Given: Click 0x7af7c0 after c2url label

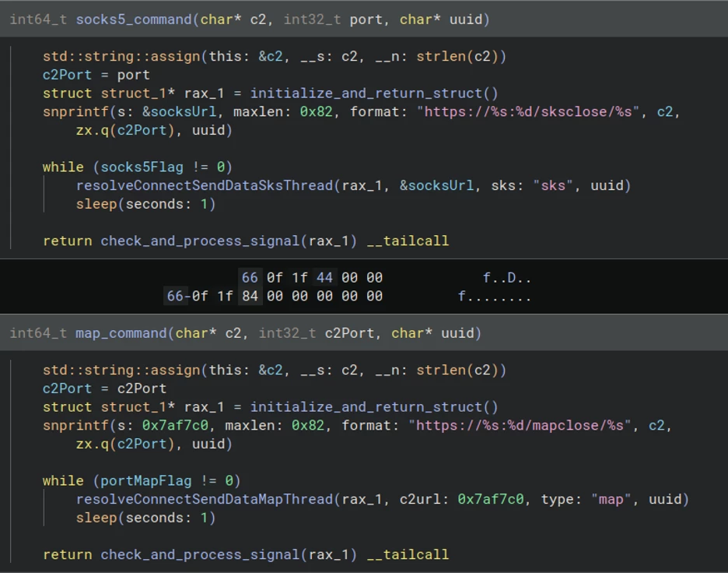Looking at the screenshot, I should pyautogui.click(x=491, y=499).
